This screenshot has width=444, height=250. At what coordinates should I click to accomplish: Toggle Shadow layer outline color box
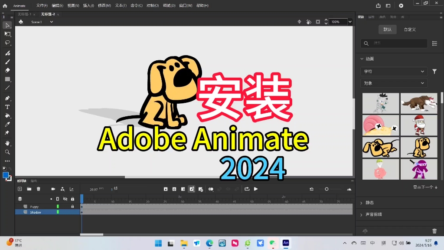[x=58, y=212]
